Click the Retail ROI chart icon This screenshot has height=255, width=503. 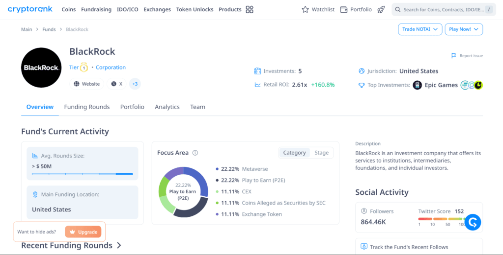point(257,85)
